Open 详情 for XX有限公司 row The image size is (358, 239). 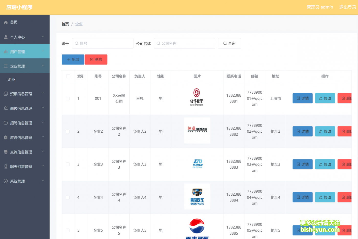[x=303, y=98]
